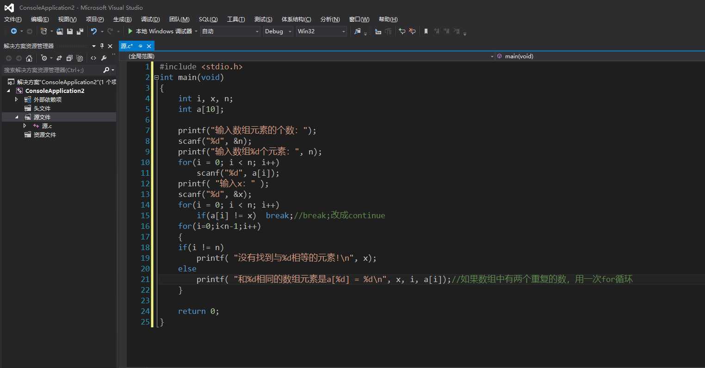Open the 分析(N) menu

(330, 19)
